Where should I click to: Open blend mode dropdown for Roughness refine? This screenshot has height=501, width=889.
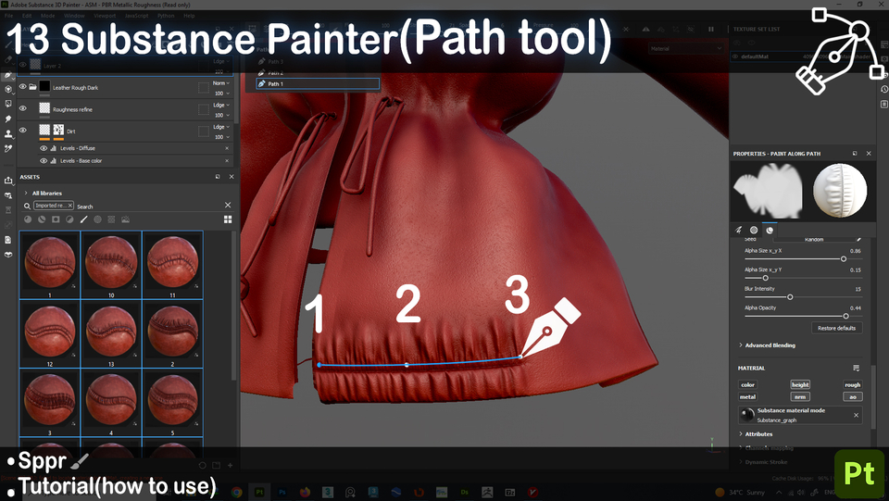click(x=221, y=105)
